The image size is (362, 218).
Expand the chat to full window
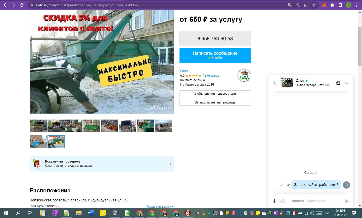tap(338, 83)
